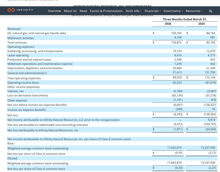Screen dimensions: 220x172
Task: Click 'Production and ad valorem taxes'
Action: [29, 60]
